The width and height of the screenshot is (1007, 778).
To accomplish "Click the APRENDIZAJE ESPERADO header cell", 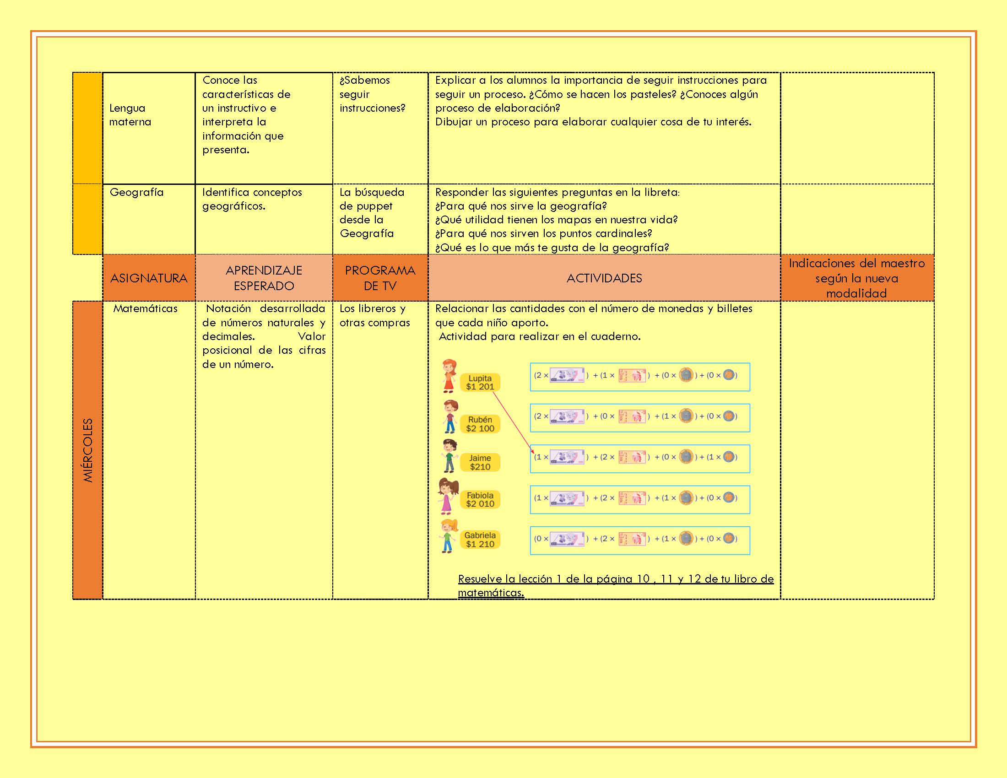I will (x=264, y=278).
